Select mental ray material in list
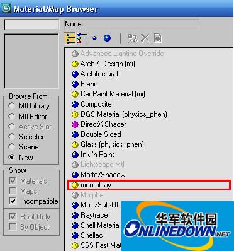The width and height of the screenshot is (234, 251). pyautogui.click(x=149, y=185)
